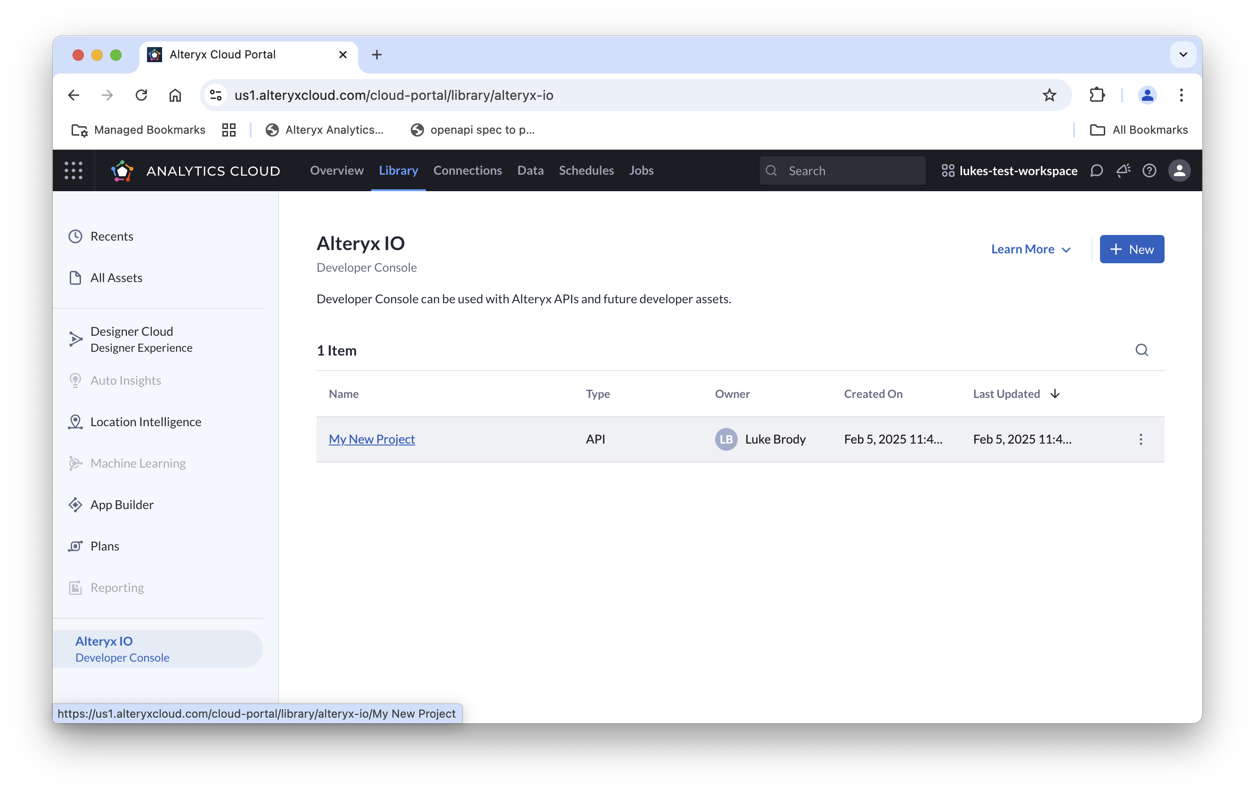Open the user profile avatar icon
The height and width of the screenshot is (793, 1255).
tap(1179, 171)
